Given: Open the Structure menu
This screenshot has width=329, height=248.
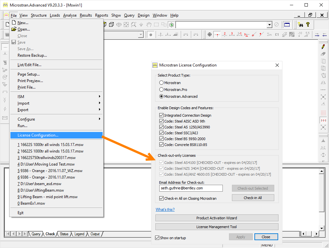Looking at the screenshot, I should tap(39, 15).
